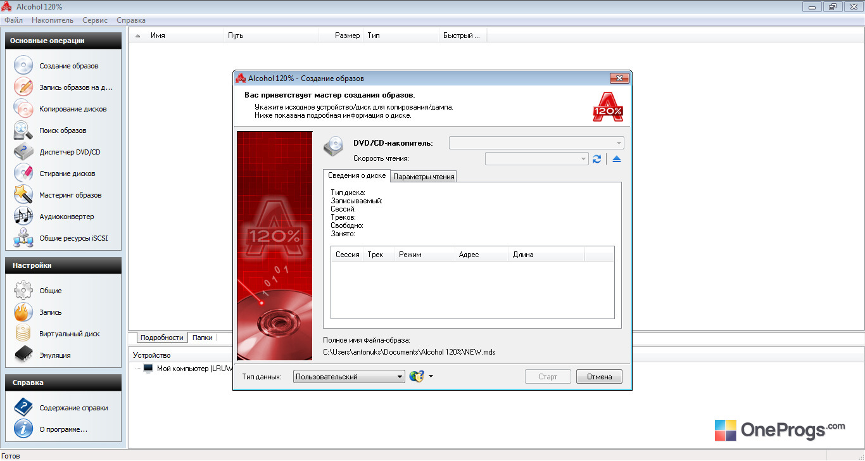The width and height of the screenshot is (865, 461).
Task: Open the Общие settings gear icon
Action: coord(23,291)
